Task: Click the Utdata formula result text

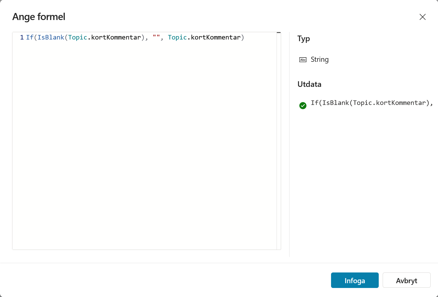Action: point(372,103)
